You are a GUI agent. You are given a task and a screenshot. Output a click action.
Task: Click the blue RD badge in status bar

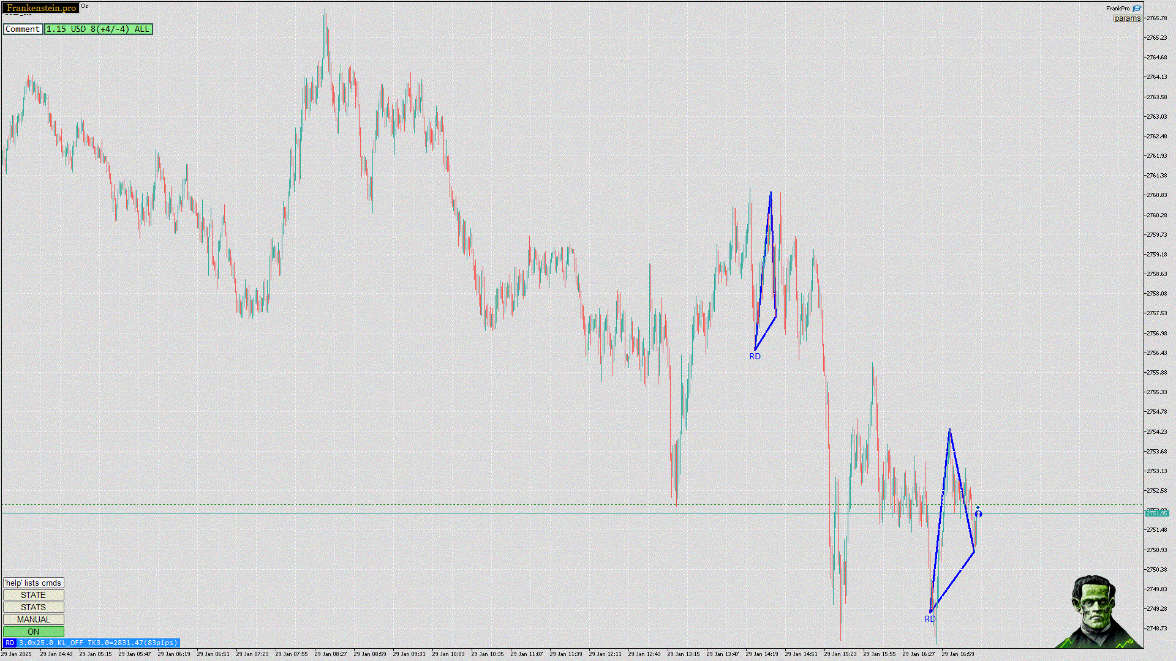click(x=9, y=643)
